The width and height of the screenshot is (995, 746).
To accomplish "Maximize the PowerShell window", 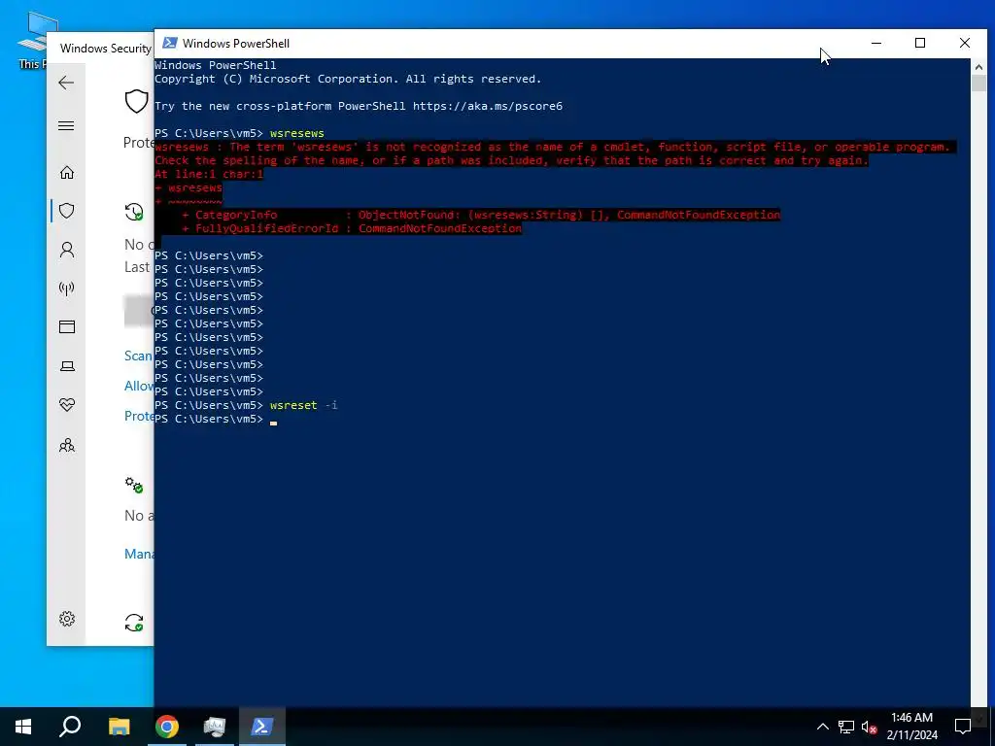I will pos(920,43).
